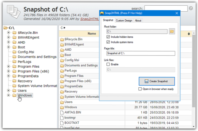Uncheck Include hidden items checkbox
The image size is (198, 131).
(x=108, y=37)
